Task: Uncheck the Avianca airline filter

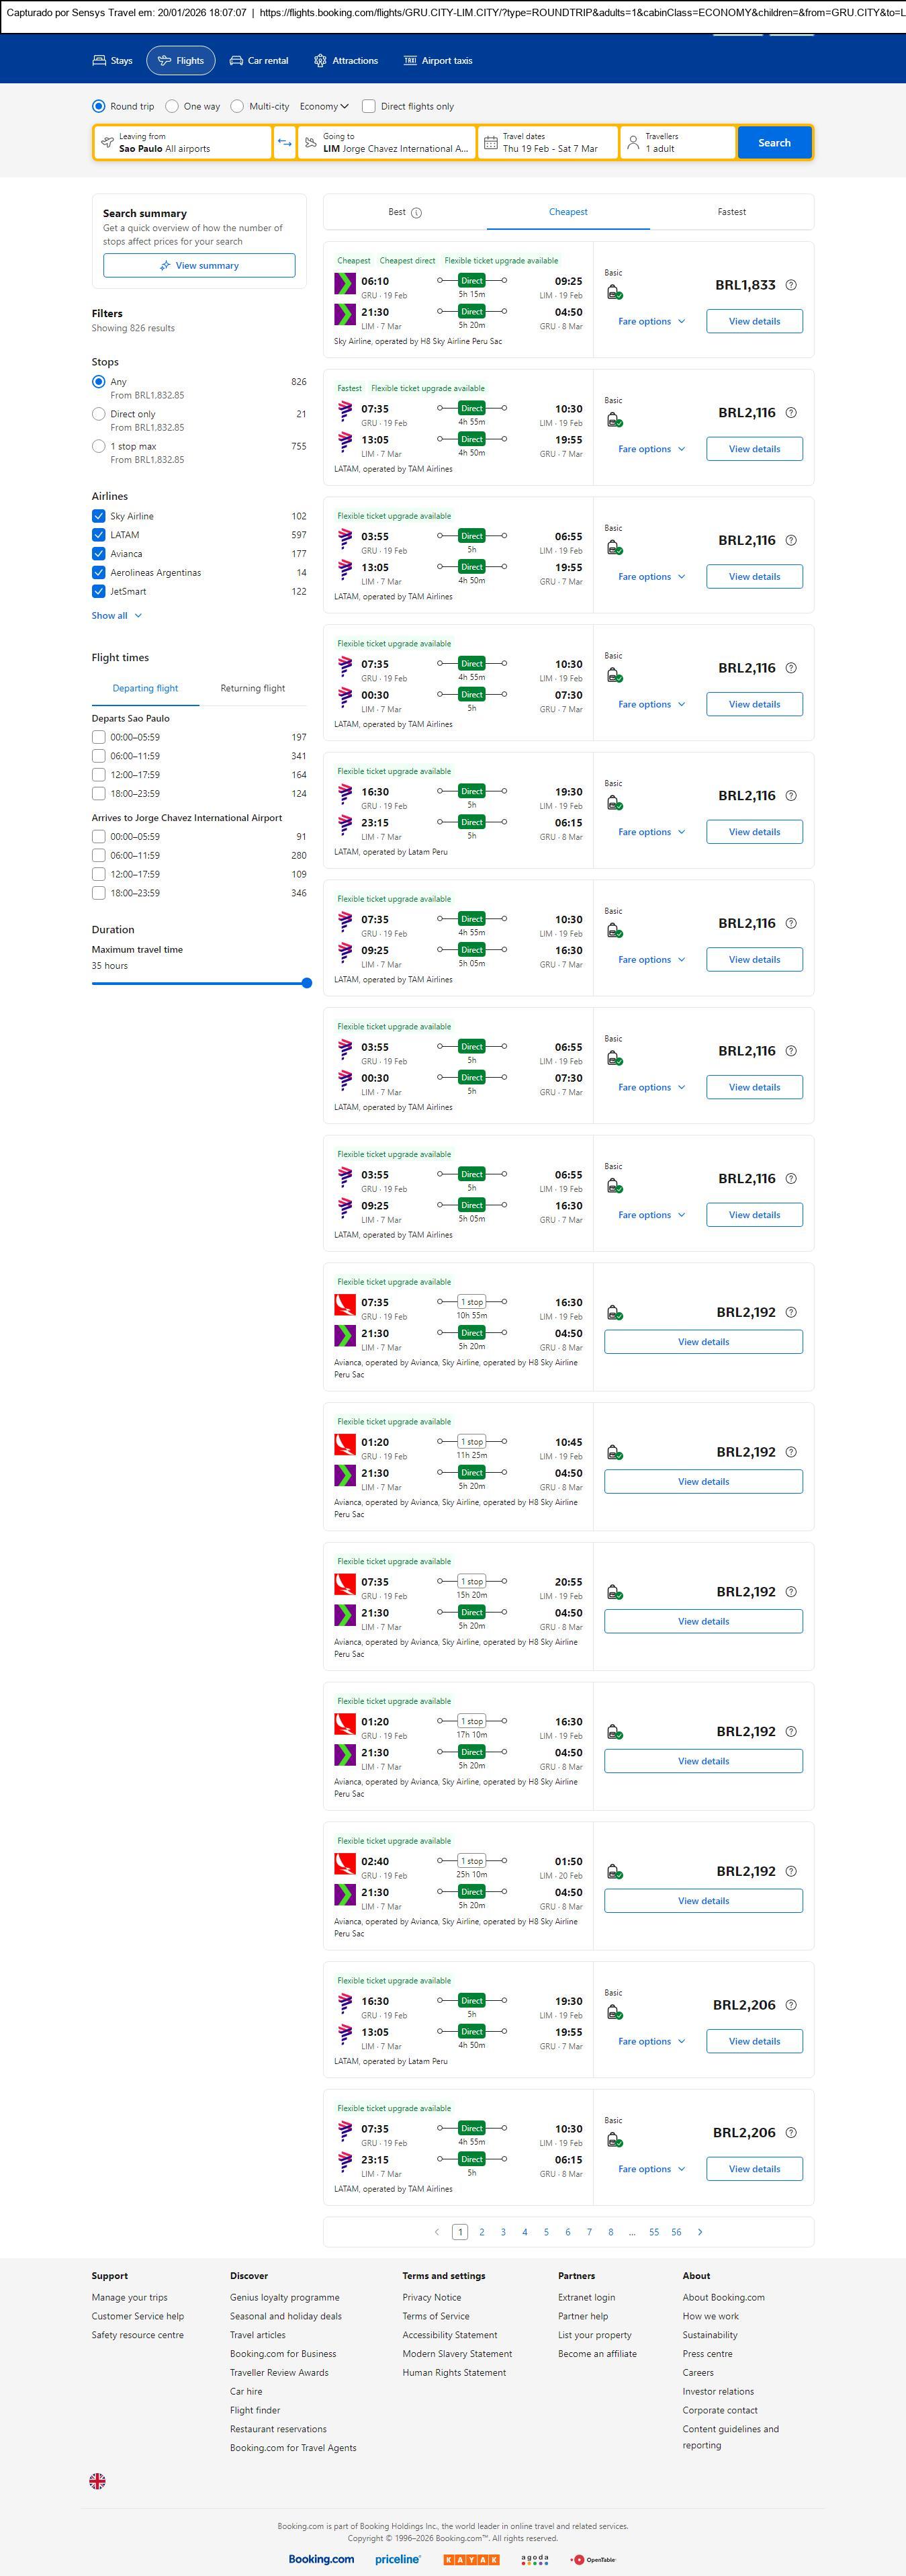Action: click(x=99, y=554)
